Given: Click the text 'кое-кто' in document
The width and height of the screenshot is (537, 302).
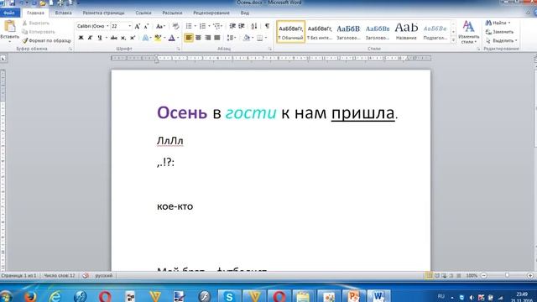Looking at the screenshot, I should (x=175, y=206).
